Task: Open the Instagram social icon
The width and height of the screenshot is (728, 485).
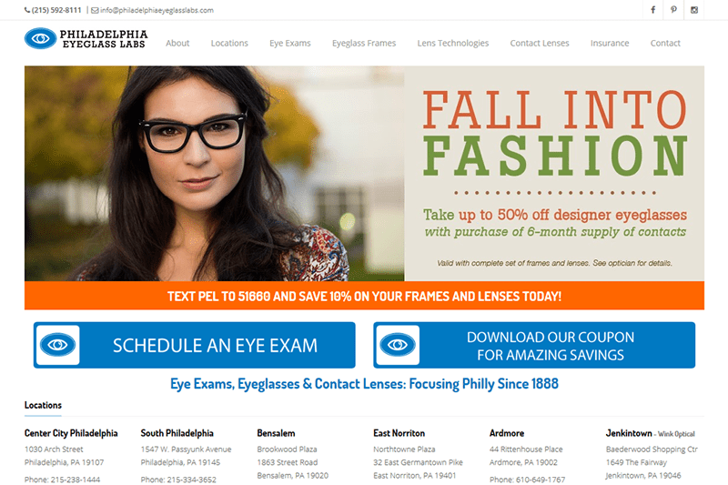Action: pyautogui.click(x=694, y=10)
